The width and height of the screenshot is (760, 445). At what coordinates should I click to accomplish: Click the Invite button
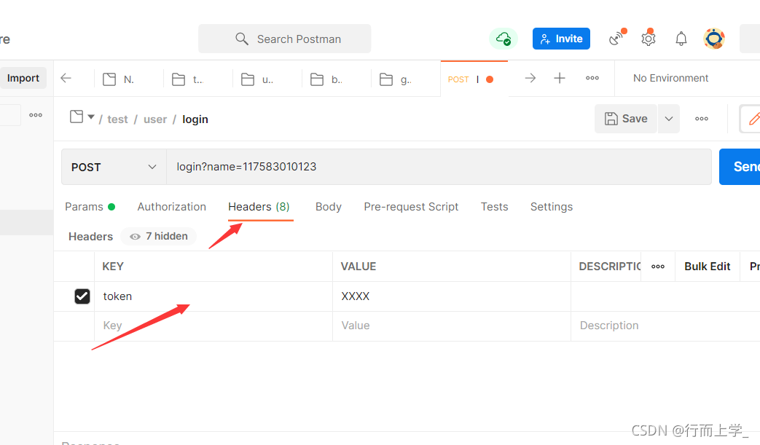[561, 39]
